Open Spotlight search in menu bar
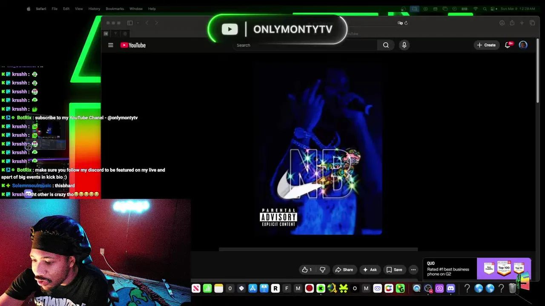Image resolution: width=545 pixels, height=306 pixels. tap(484, 8)
